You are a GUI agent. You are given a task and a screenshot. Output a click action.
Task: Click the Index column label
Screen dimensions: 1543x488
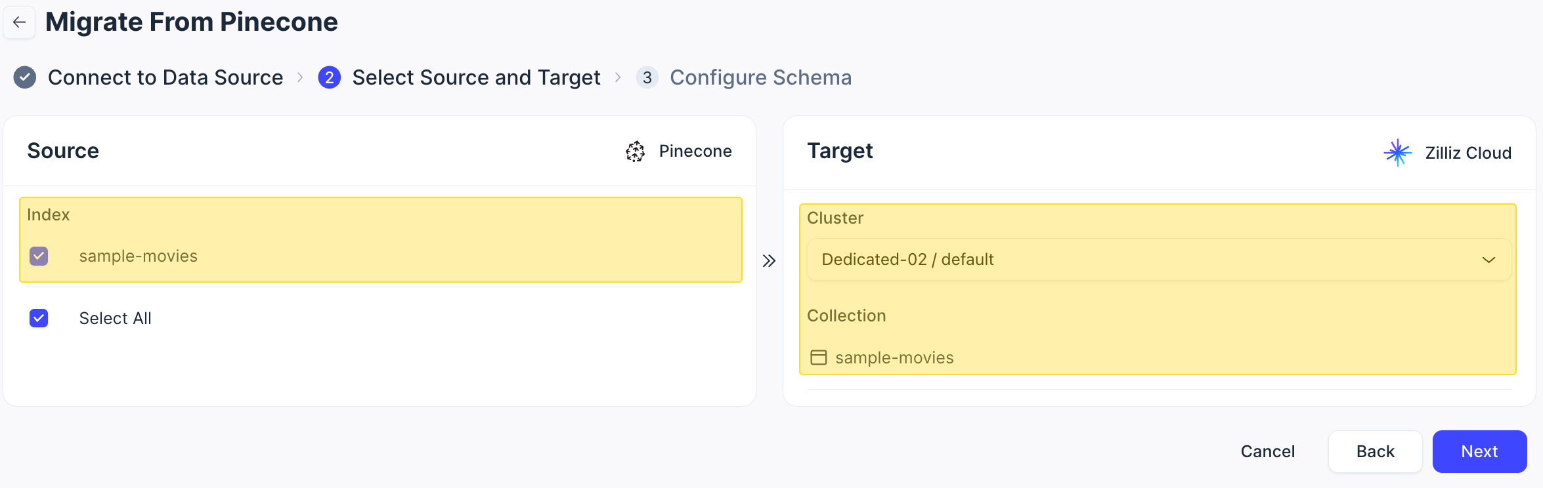coord(48,214)
